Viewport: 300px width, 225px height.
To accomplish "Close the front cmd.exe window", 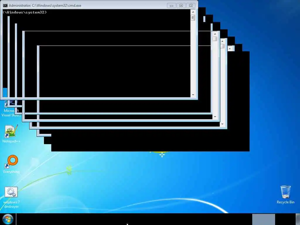I will pyautogui.click(x=191, y=6).
